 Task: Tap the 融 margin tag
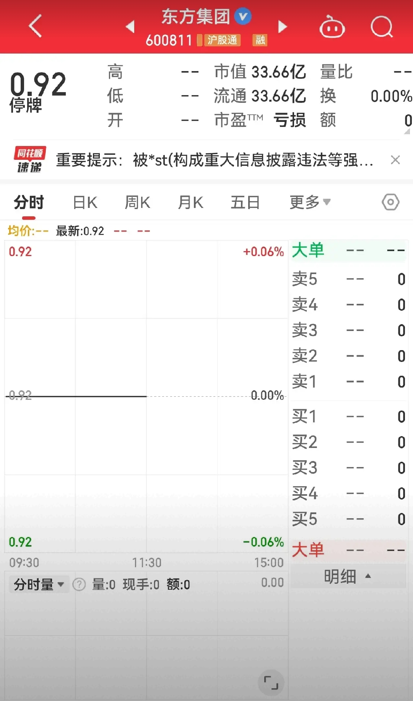click(x=260, y=40)
